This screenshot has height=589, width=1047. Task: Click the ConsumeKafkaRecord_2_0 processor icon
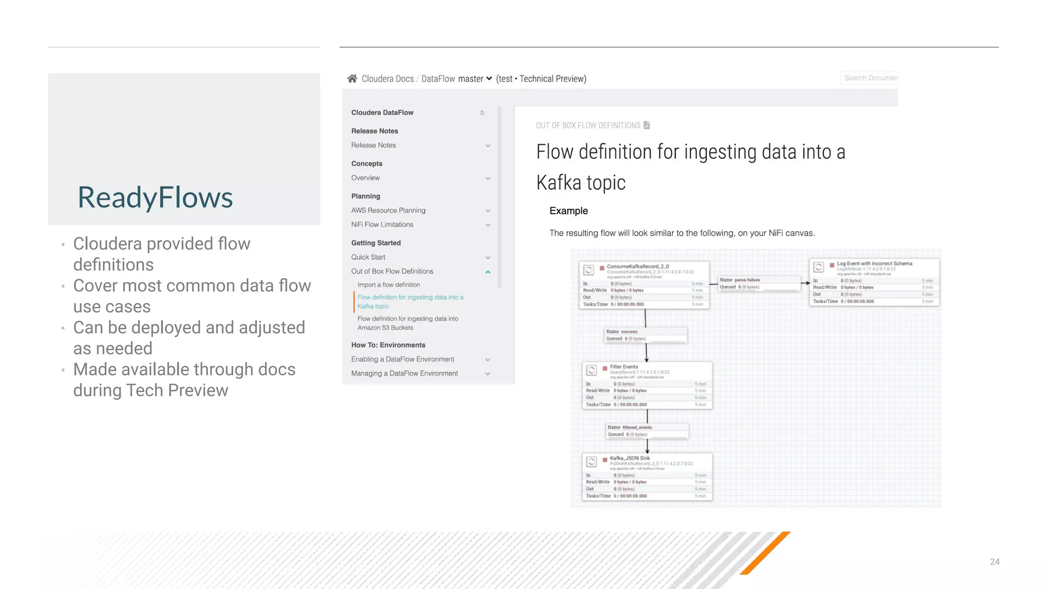588,269
